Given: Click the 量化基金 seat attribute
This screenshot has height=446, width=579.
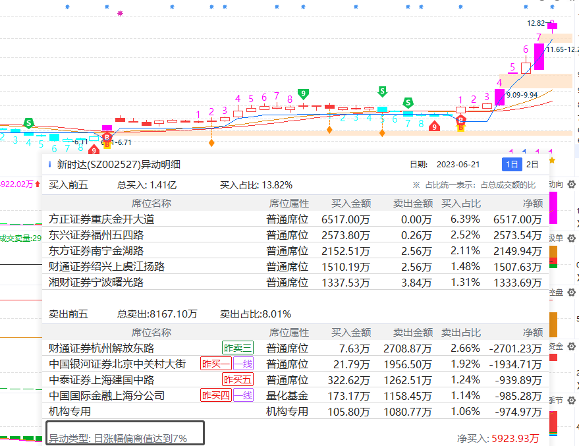Looking at the screenshot, I should point(287,396).
